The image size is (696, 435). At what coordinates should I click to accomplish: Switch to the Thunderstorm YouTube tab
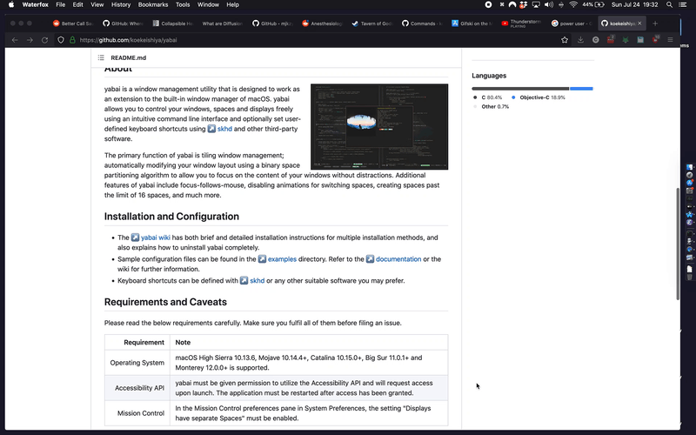[522, 23]
